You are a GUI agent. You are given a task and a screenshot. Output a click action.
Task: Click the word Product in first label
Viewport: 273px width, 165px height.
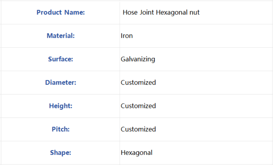(x=49, y=12)
